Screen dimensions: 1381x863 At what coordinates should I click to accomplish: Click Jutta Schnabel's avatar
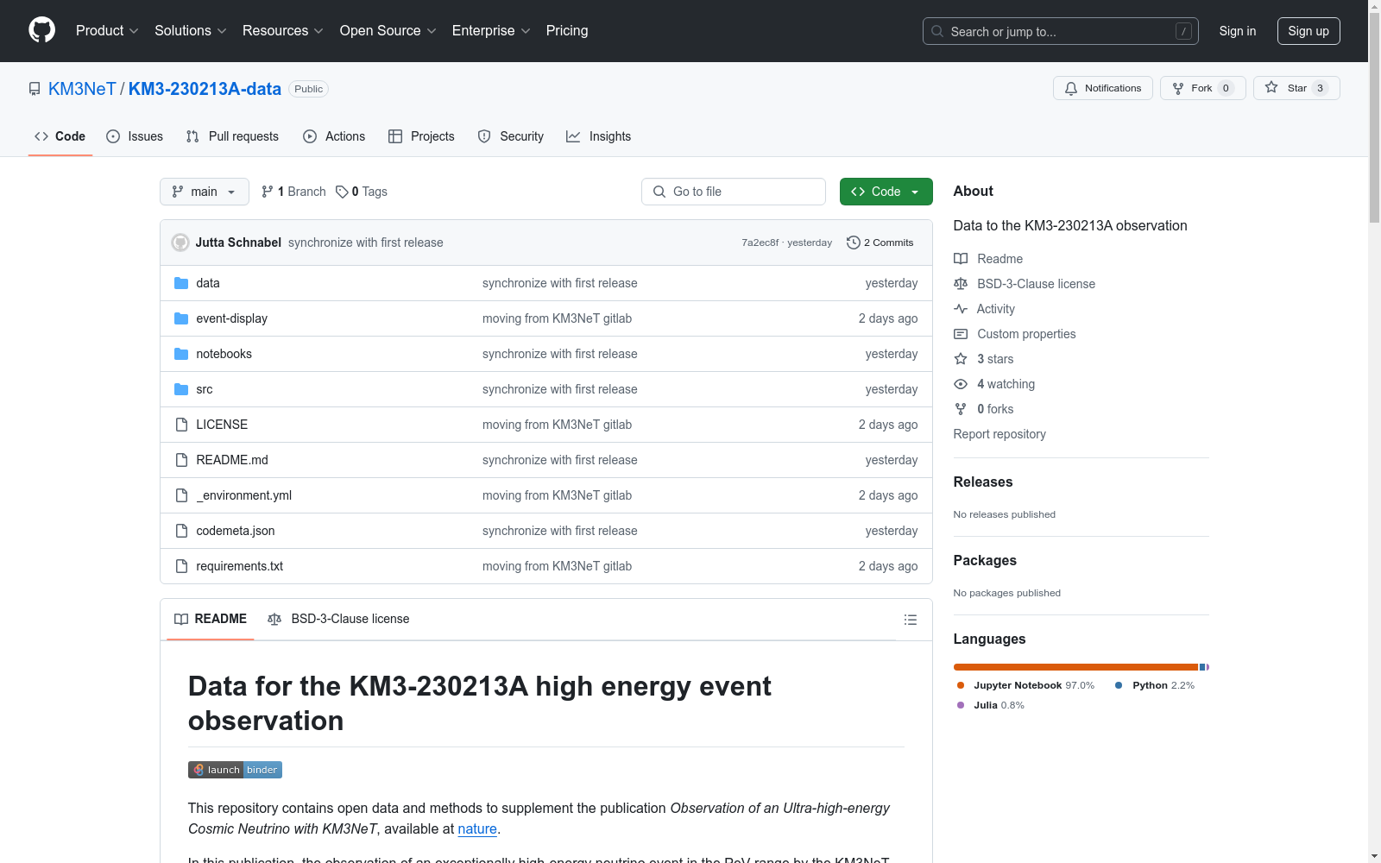pyautogui.click(x=180, y=243)
